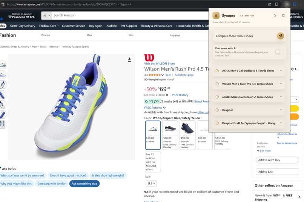Select the top shoe thumbnail image
304x202 pixels.
pos(3,65)
